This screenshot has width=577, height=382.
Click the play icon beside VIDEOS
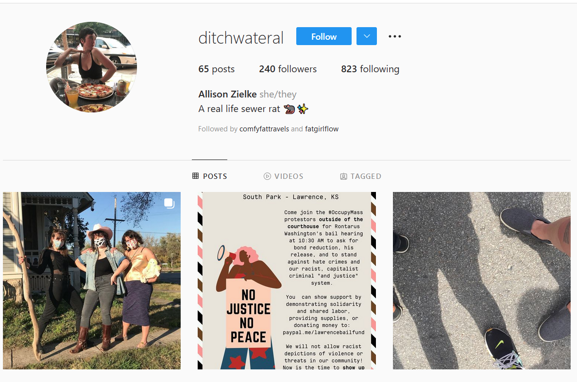[x=267, y=176]
